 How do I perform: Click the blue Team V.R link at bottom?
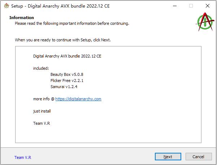click(x=23, y=157)
